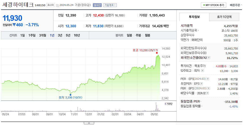Switch to the 호가10단계 tab

point(224,17)
